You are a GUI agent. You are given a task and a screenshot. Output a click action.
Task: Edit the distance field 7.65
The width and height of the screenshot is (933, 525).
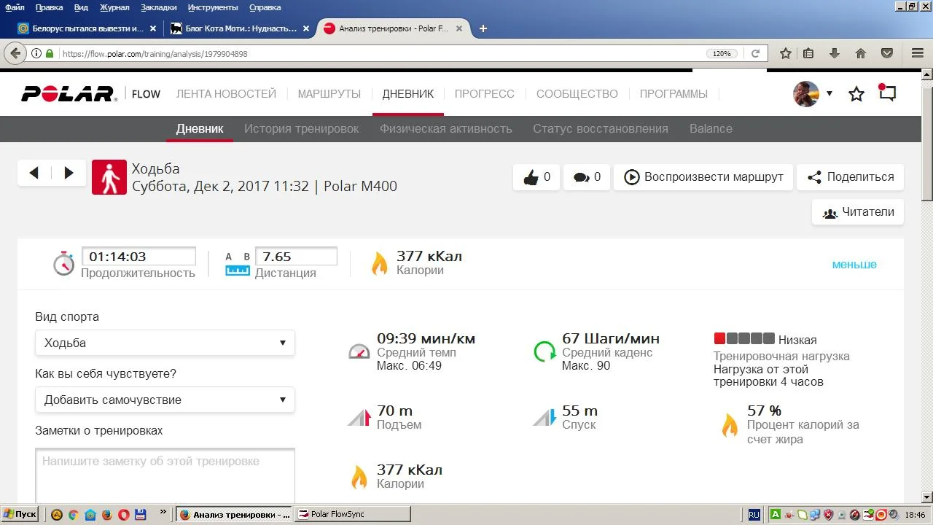[296, 257]
